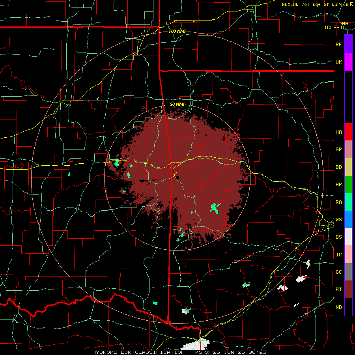Click the HA legend label

pos(338,132)
